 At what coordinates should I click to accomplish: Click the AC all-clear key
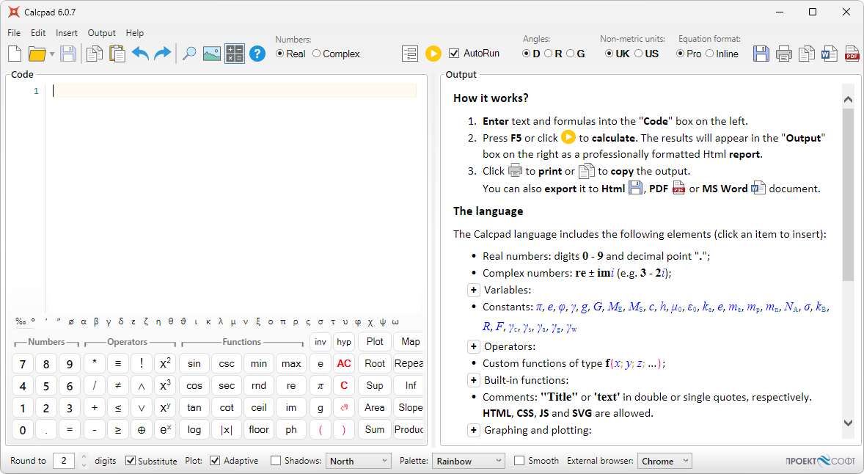pyautogui.click(x=344, y=364)
